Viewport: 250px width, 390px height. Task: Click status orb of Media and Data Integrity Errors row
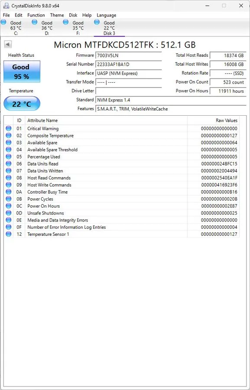tap(9, 220)
